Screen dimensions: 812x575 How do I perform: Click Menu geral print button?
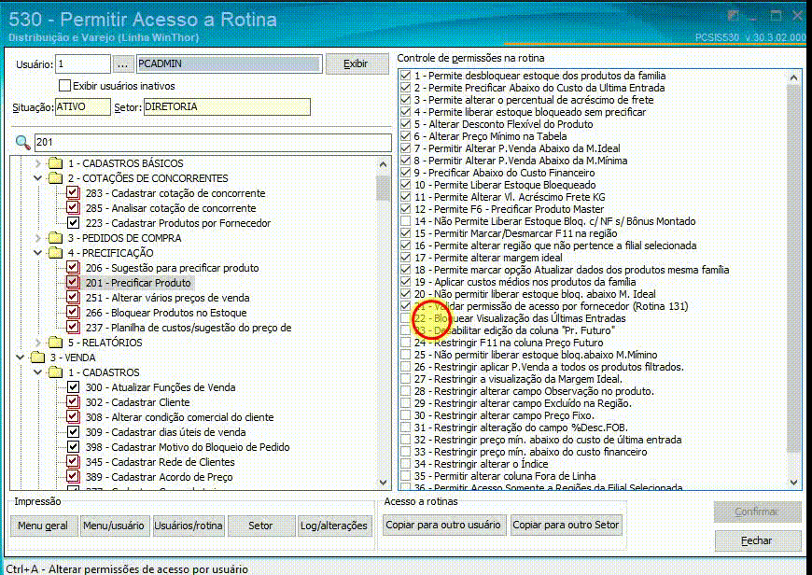(43, 526)
